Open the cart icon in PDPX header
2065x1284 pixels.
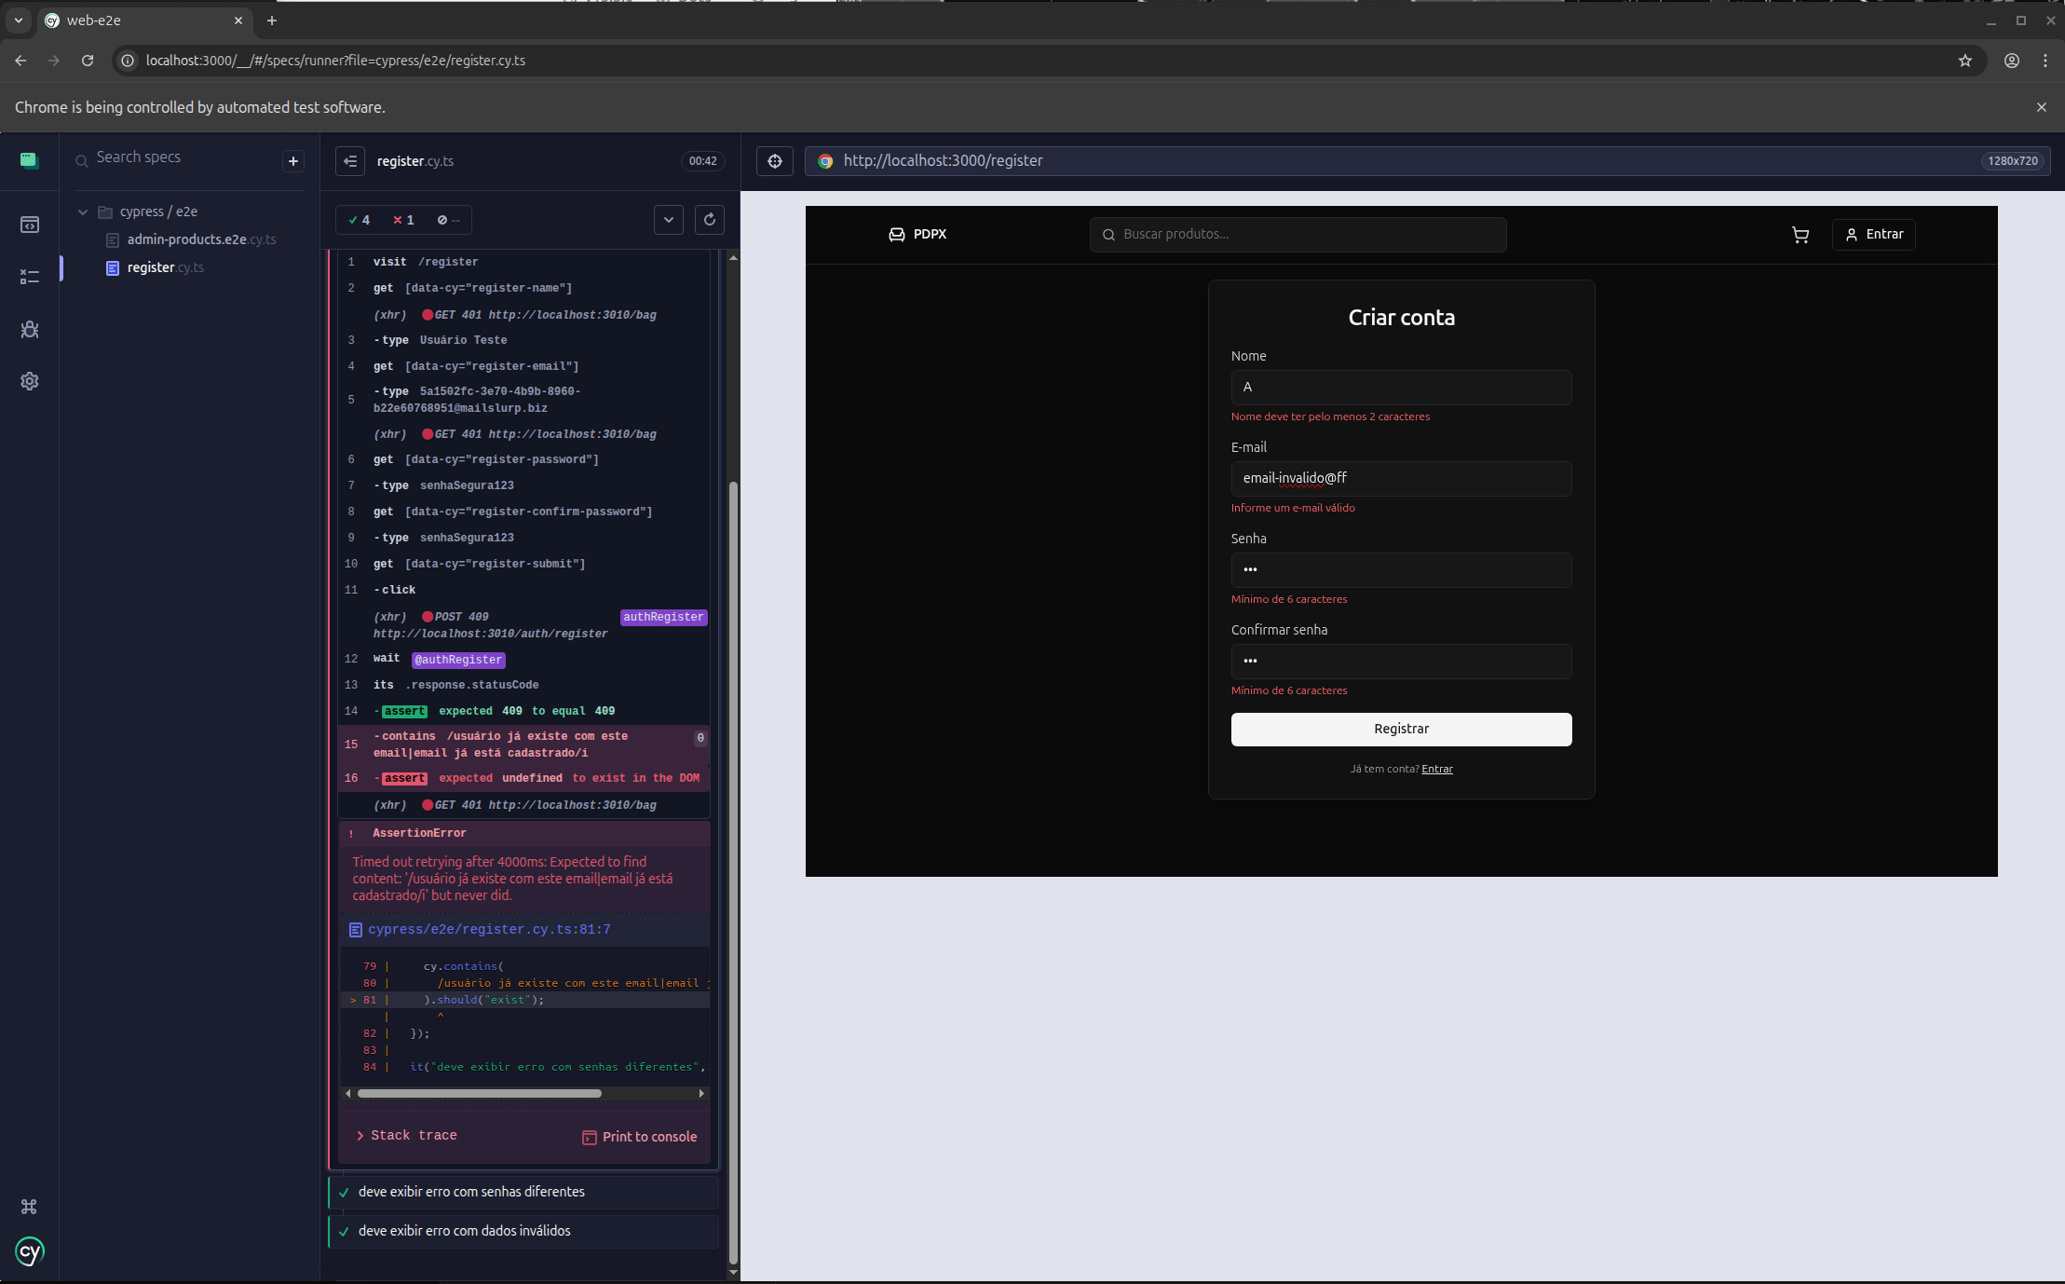point(1800,235)
